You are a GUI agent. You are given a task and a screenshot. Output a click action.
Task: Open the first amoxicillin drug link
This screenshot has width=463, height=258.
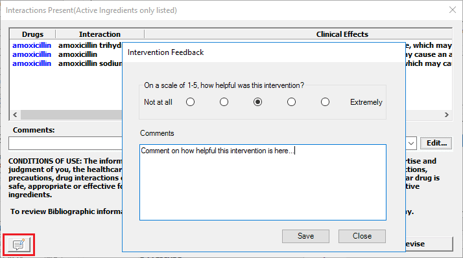32,45
